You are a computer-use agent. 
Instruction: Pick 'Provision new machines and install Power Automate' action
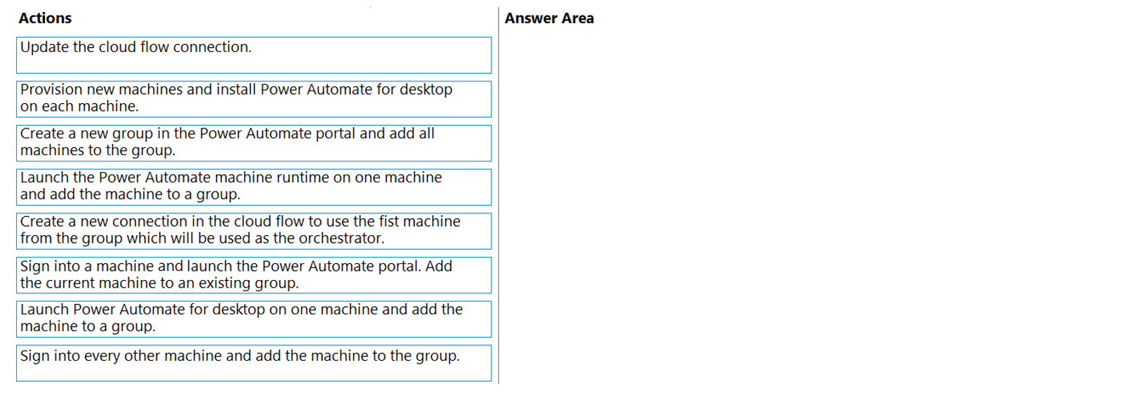253,99
